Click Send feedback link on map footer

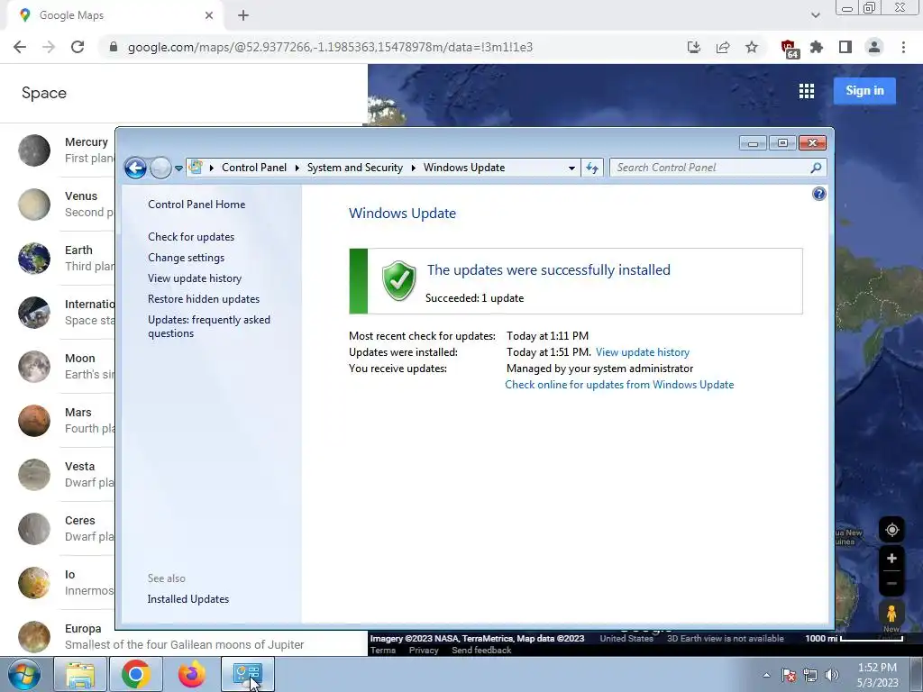click(481, 651)
